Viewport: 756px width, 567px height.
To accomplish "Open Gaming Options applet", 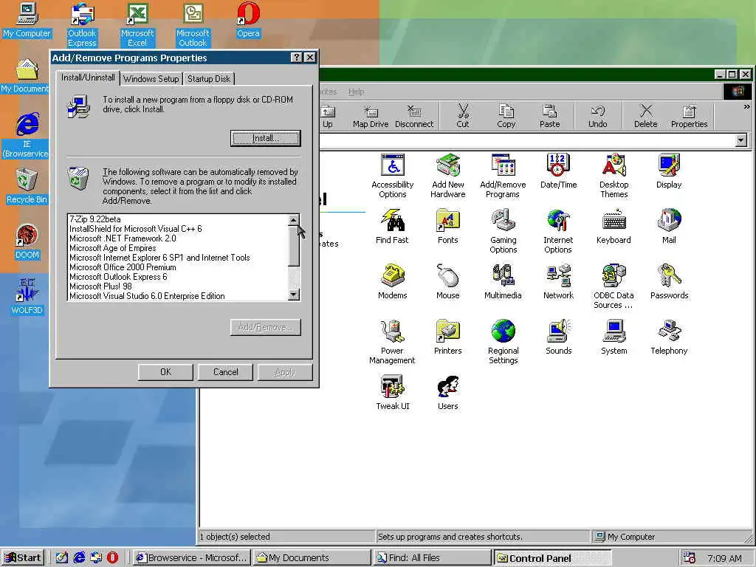I will pos(503,231).
